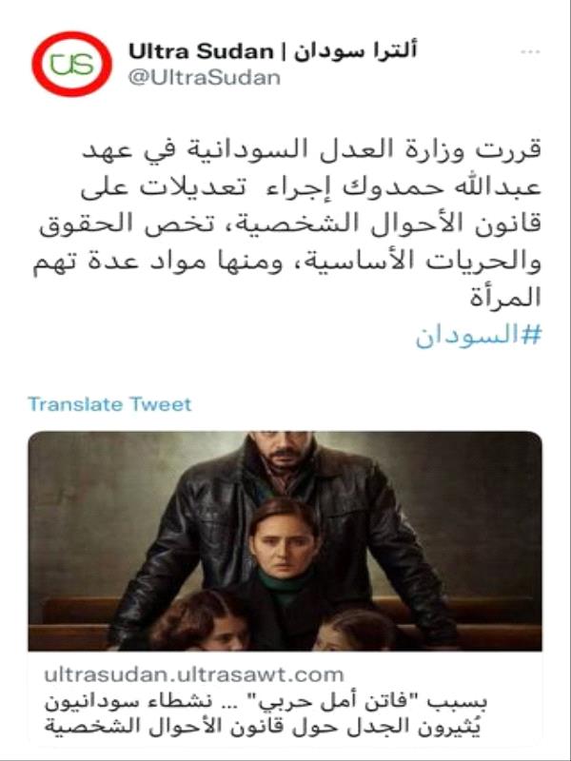
Task: Click headline line about قانون الأحوال الشخصية
Action: point(263,726)
